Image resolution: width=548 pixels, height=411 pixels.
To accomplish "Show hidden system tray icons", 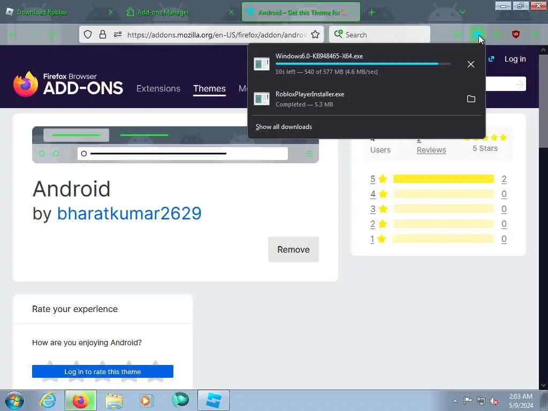I will click(455, 401).
